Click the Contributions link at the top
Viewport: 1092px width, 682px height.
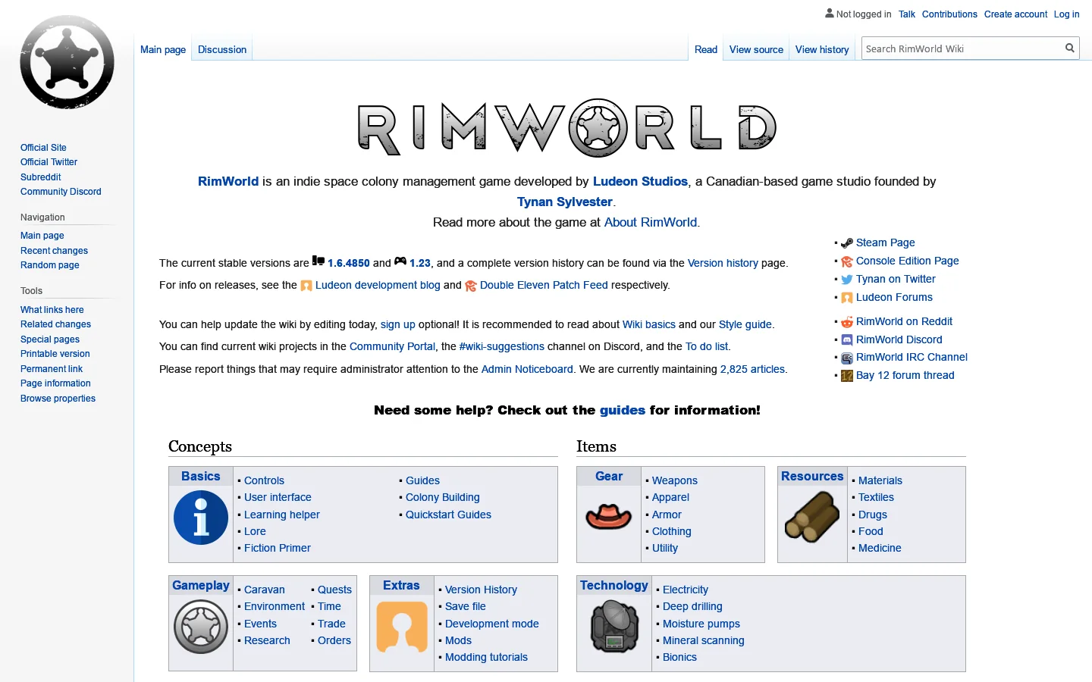(949, 14)
